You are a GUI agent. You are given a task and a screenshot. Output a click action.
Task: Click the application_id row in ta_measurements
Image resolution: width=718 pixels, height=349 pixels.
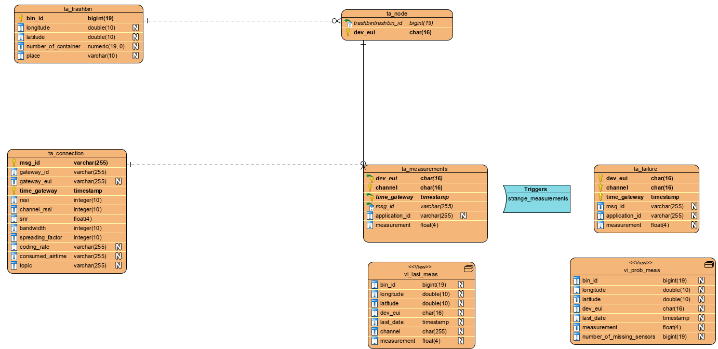pos(393,216)
